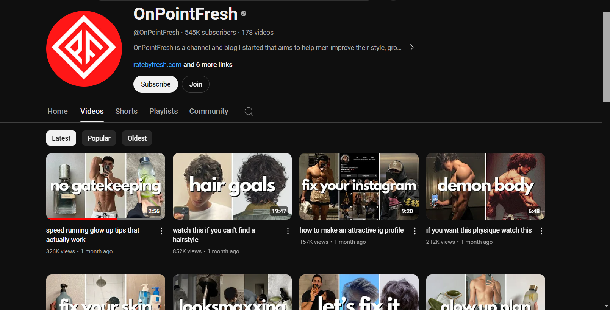Click the 'hair goals' video thumbnail

tap(232, 186)
